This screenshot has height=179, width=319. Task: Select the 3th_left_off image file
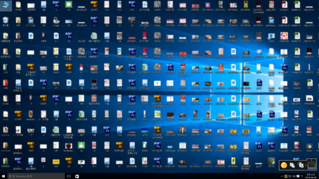click(81, 8)
